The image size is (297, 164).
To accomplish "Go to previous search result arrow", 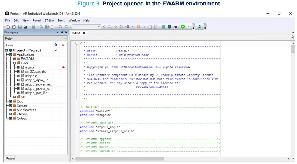I will click(104, 27).
